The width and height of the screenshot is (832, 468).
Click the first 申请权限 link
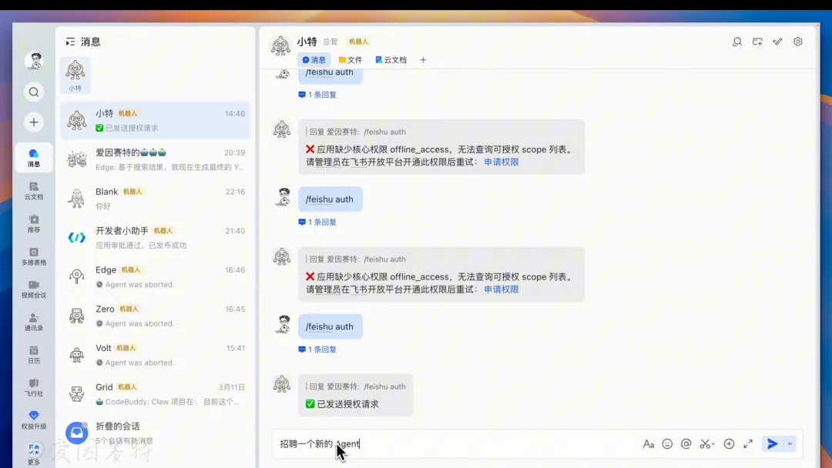pos(501,162)
